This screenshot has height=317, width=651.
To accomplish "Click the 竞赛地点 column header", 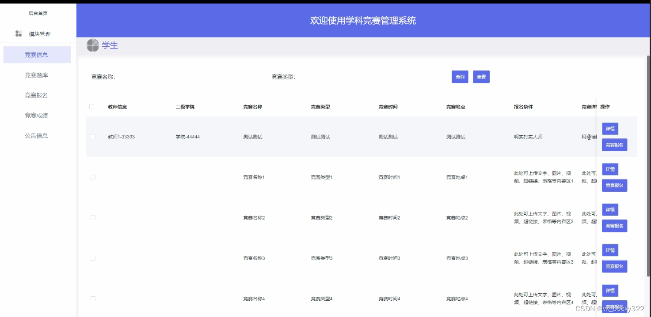I will click(x=456, y=107).
